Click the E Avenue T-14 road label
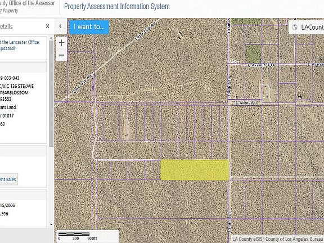Viewport: 324px width, 243px height. click(x=261, y=65)
